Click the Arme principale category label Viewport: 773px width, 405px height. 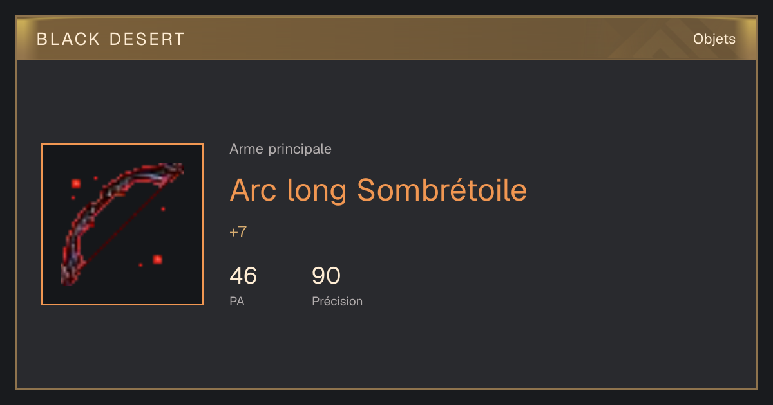(x=280, y=149)
